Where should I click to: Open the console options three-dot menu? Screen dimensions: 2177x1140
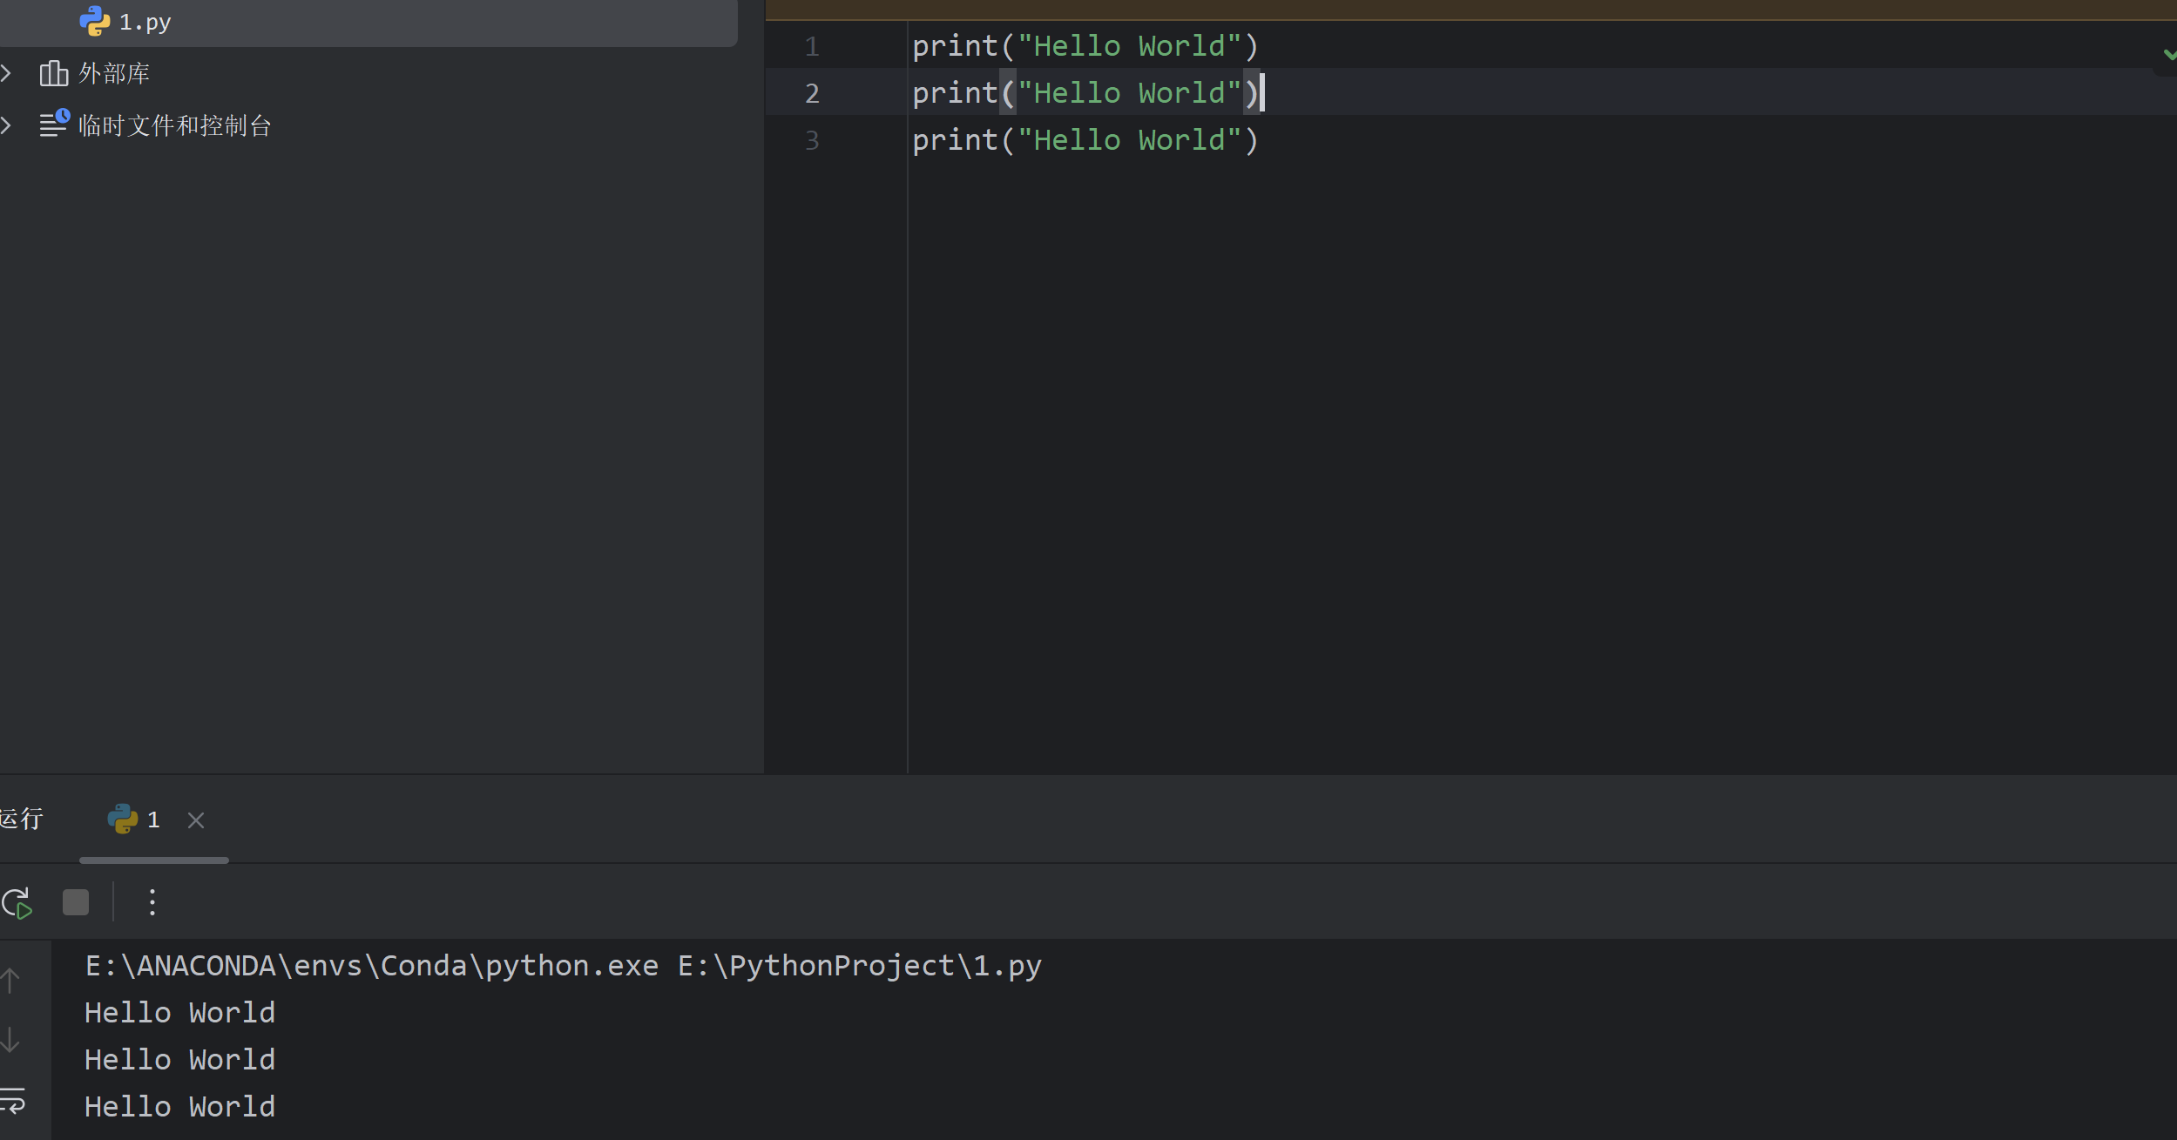[x=152, y=902]
